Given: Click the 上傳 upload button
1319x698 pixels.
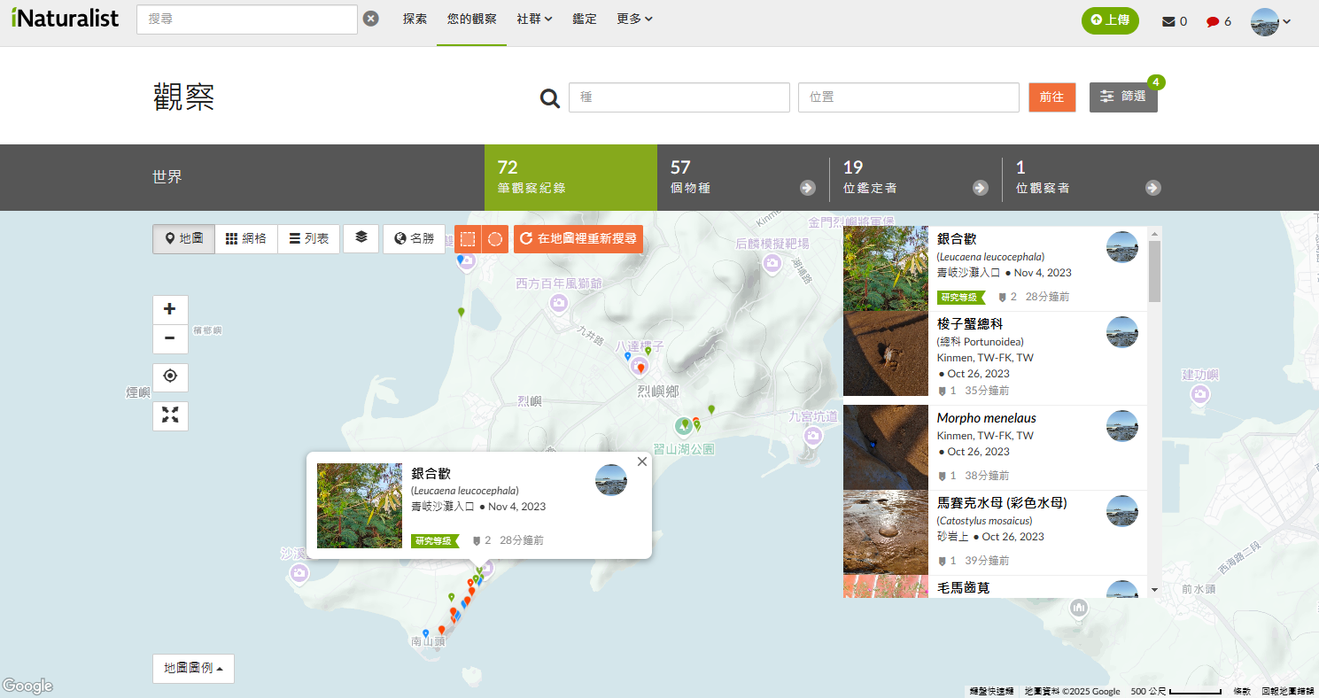Looking at the screenshot, I should click(x=1109, y=20).
